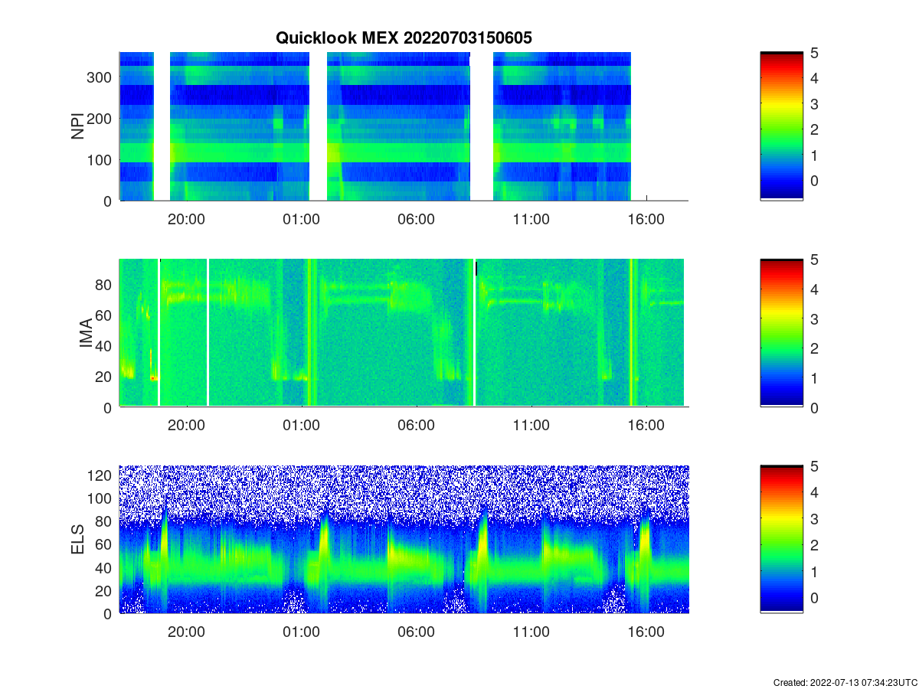919x689 pixels.
Task: Click the "2" label on the IMA colorbar
Action: pyautogui.click(x=815, y=348)
